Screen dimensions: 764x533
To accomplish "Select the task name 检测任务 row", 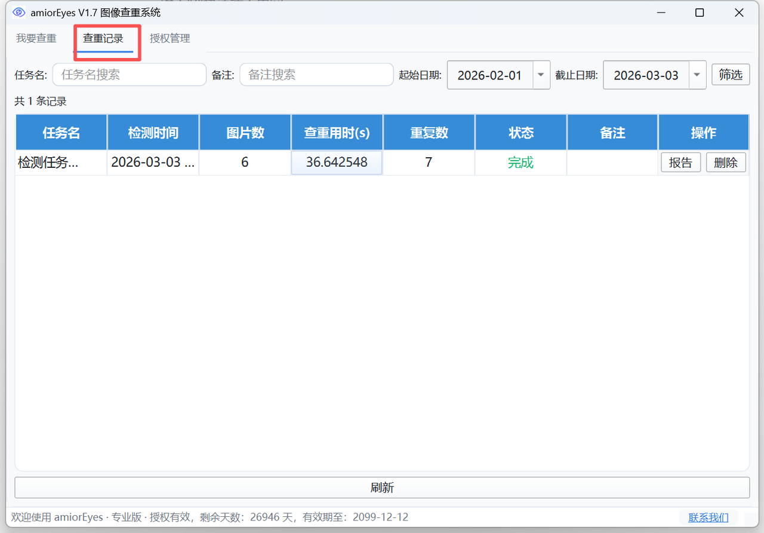I will [60, 162].
